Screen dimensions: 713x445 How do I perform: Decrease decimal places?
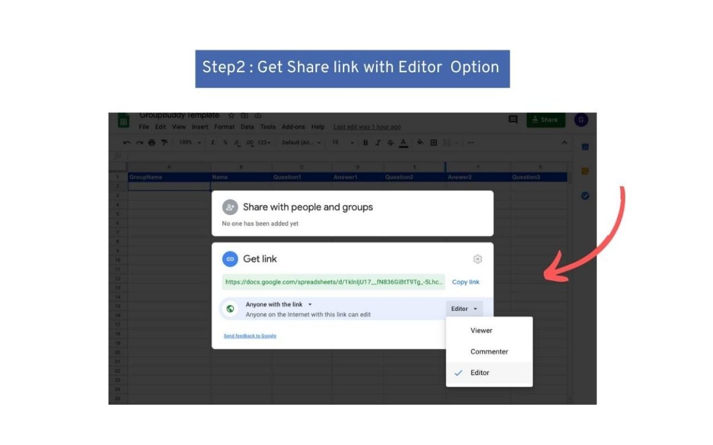pos(237,143)
